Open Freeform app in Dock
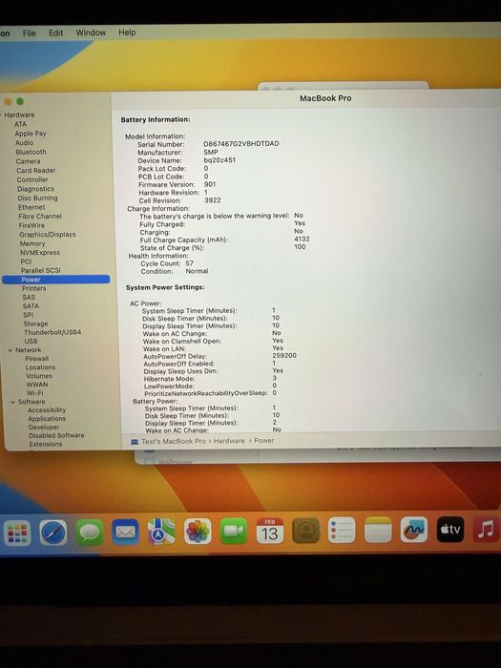 click(414, 530)
